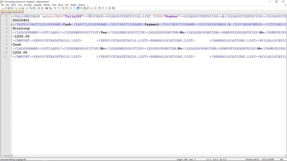Click the Close document toolbar icon
287x161 pixels.
point(16,8)
